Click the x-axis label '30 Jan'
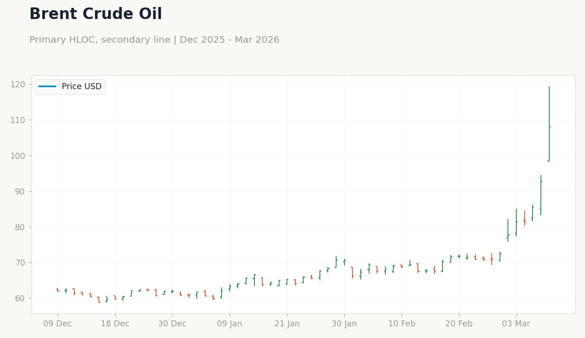The image size is (585, 338). [344, 324]
